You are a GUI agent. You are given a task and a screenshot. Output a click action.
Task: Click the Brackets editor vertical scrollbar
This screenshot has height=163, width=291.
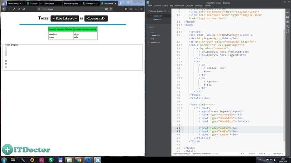point(284,85)
